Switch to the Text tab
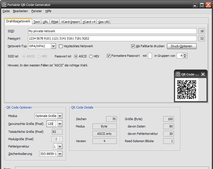The height and width of the screenshot is (169, 213). (x=36, y=22)
